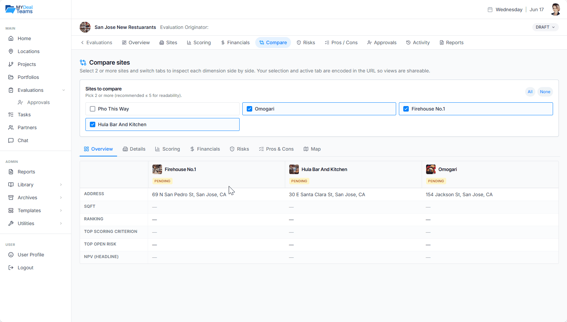567x322 pixels.
Task: Click the admin Reports document icon
Action: [11, 172]
